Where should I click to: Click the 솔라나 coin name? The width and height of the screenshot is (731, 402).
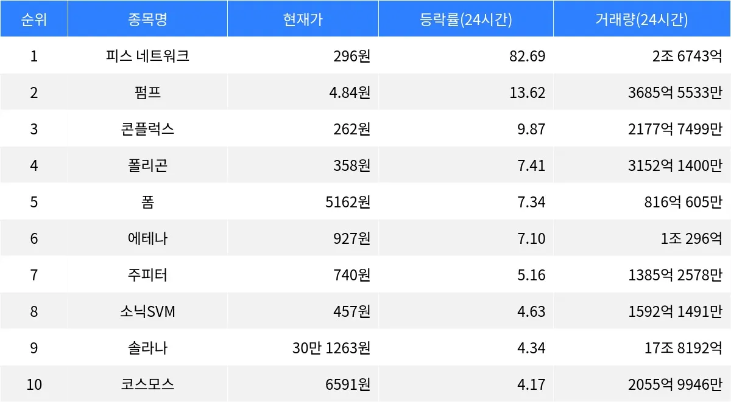[147, 348]
